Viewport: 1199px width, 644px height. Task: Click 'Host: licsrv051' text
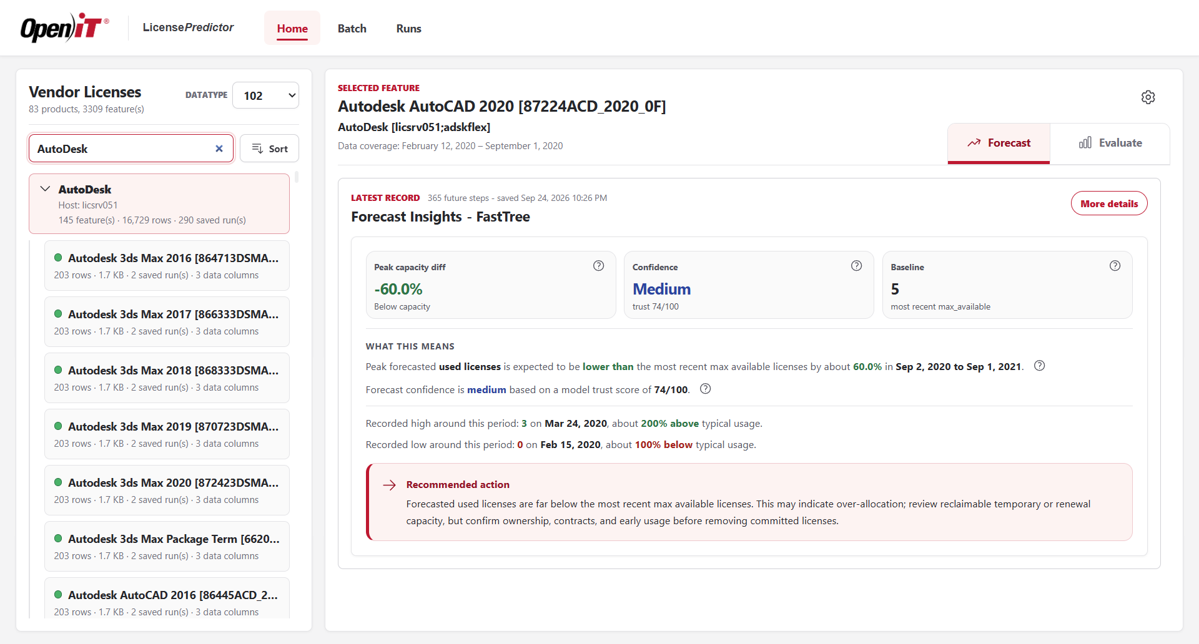click(88, 205)
